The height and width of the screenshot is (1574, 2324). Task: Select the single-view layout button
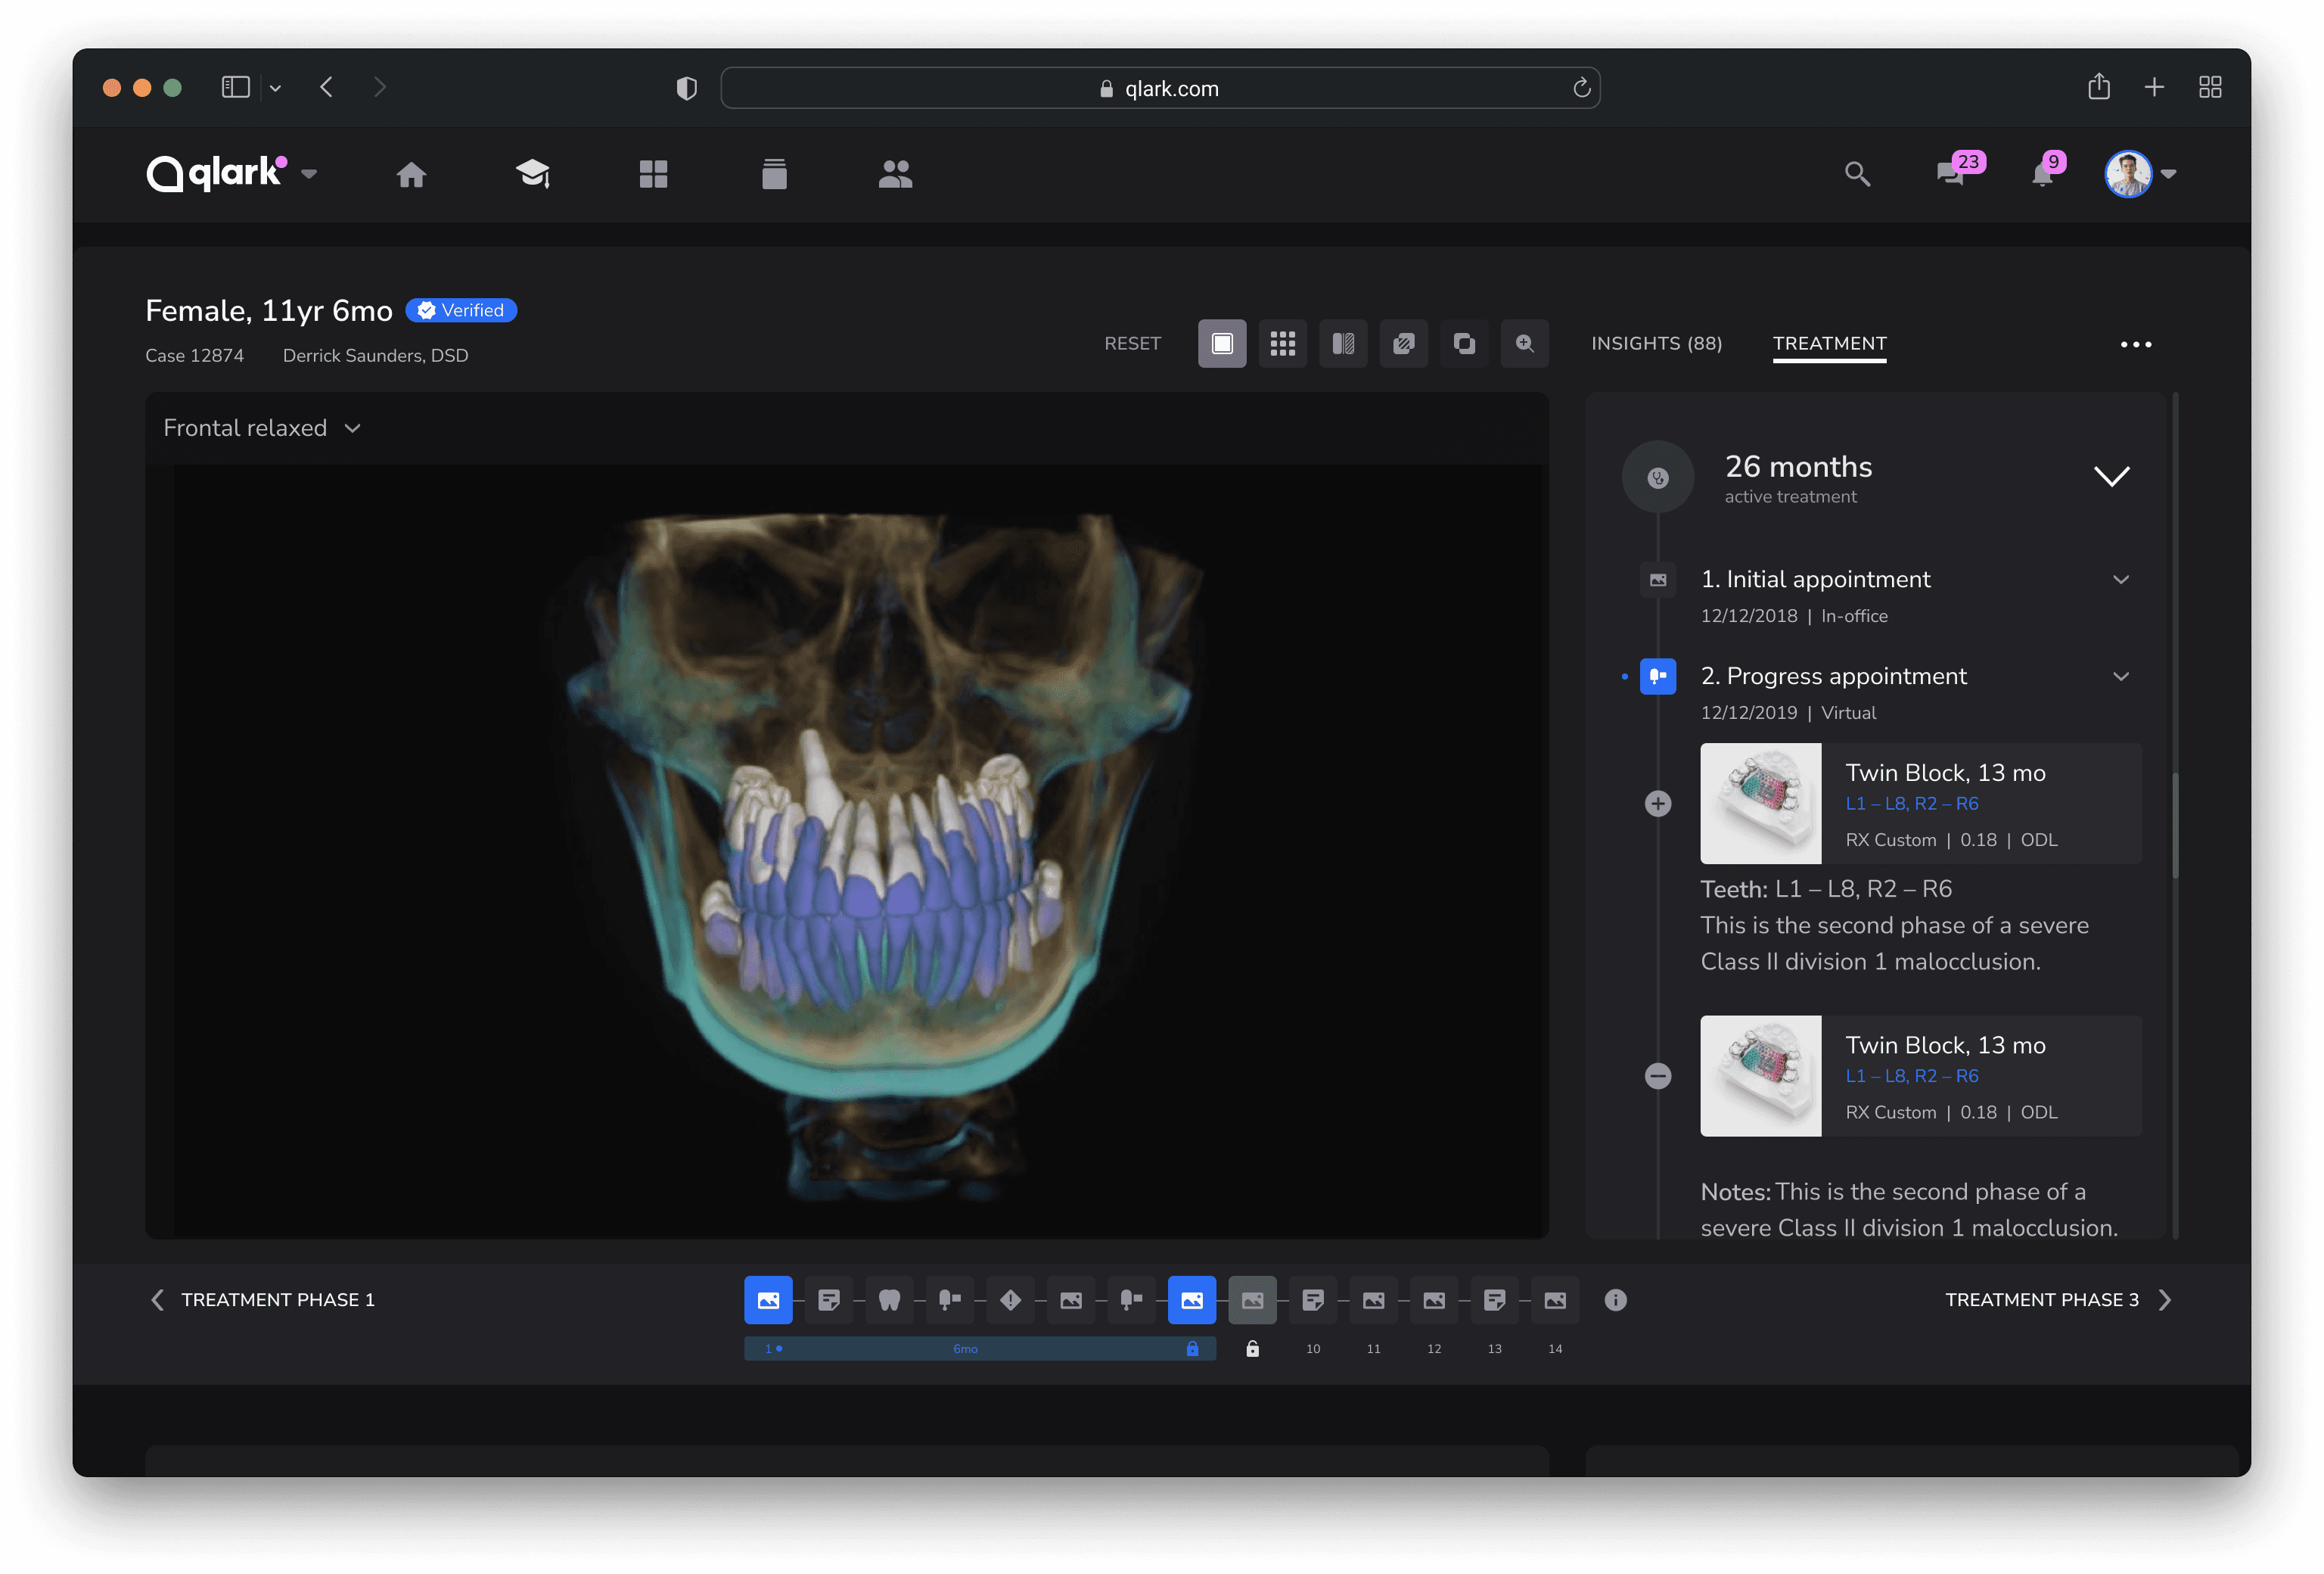coord(1222,344)
